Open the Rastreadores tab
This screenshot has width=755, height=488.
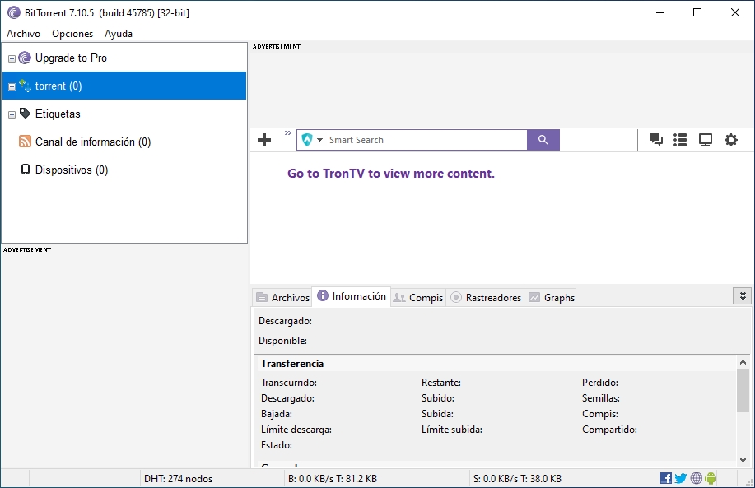coord(486,297)
